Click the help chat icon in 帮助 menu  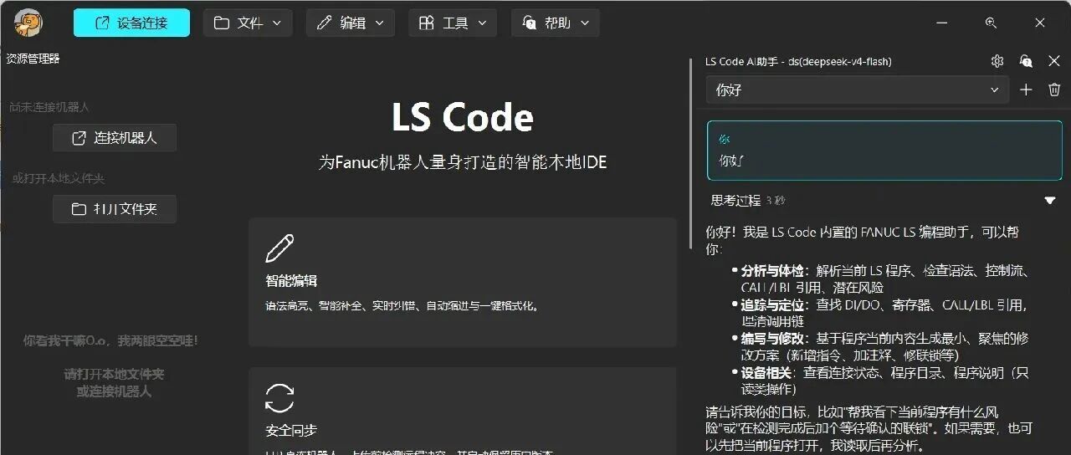point(529,23)
